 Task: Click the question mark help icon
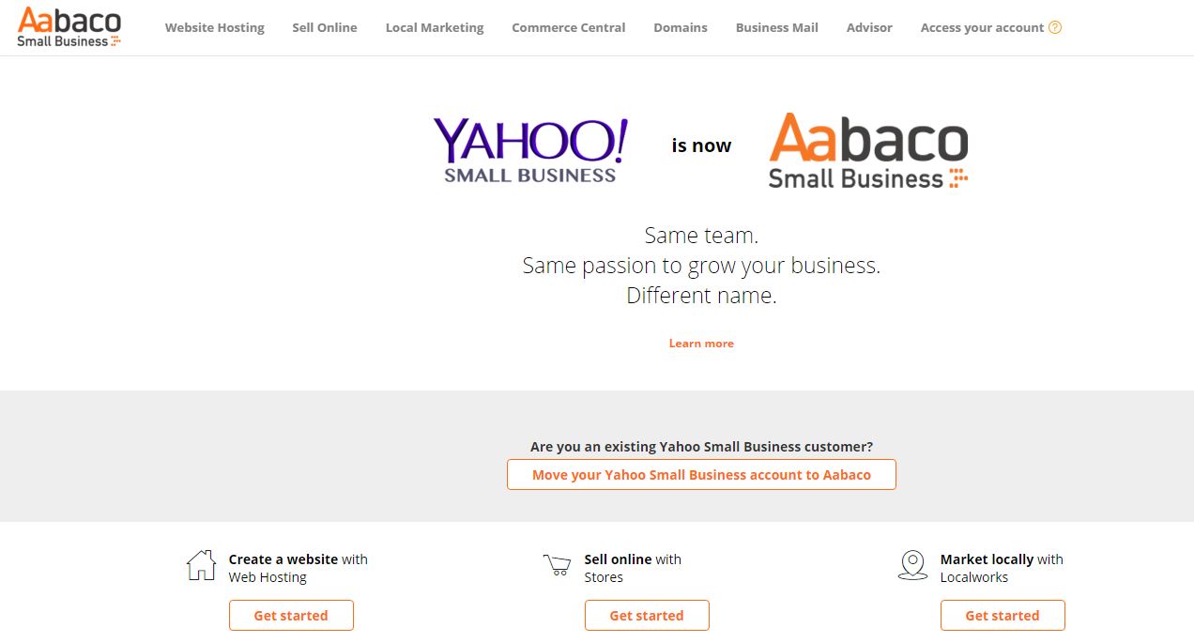pyautogui.click(x=1055, y=27)
